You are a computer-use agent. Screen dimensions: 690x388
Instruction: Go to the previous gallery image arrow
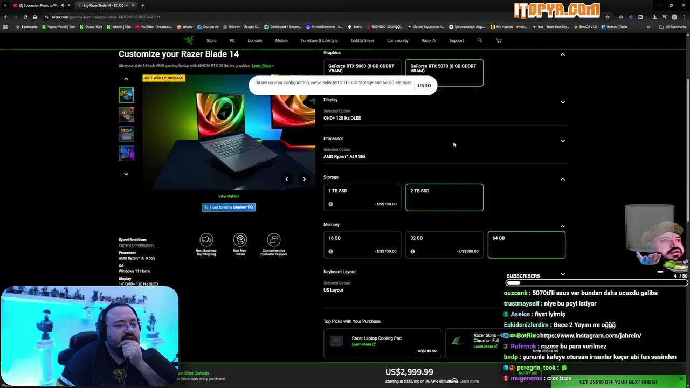click(287, 179)
